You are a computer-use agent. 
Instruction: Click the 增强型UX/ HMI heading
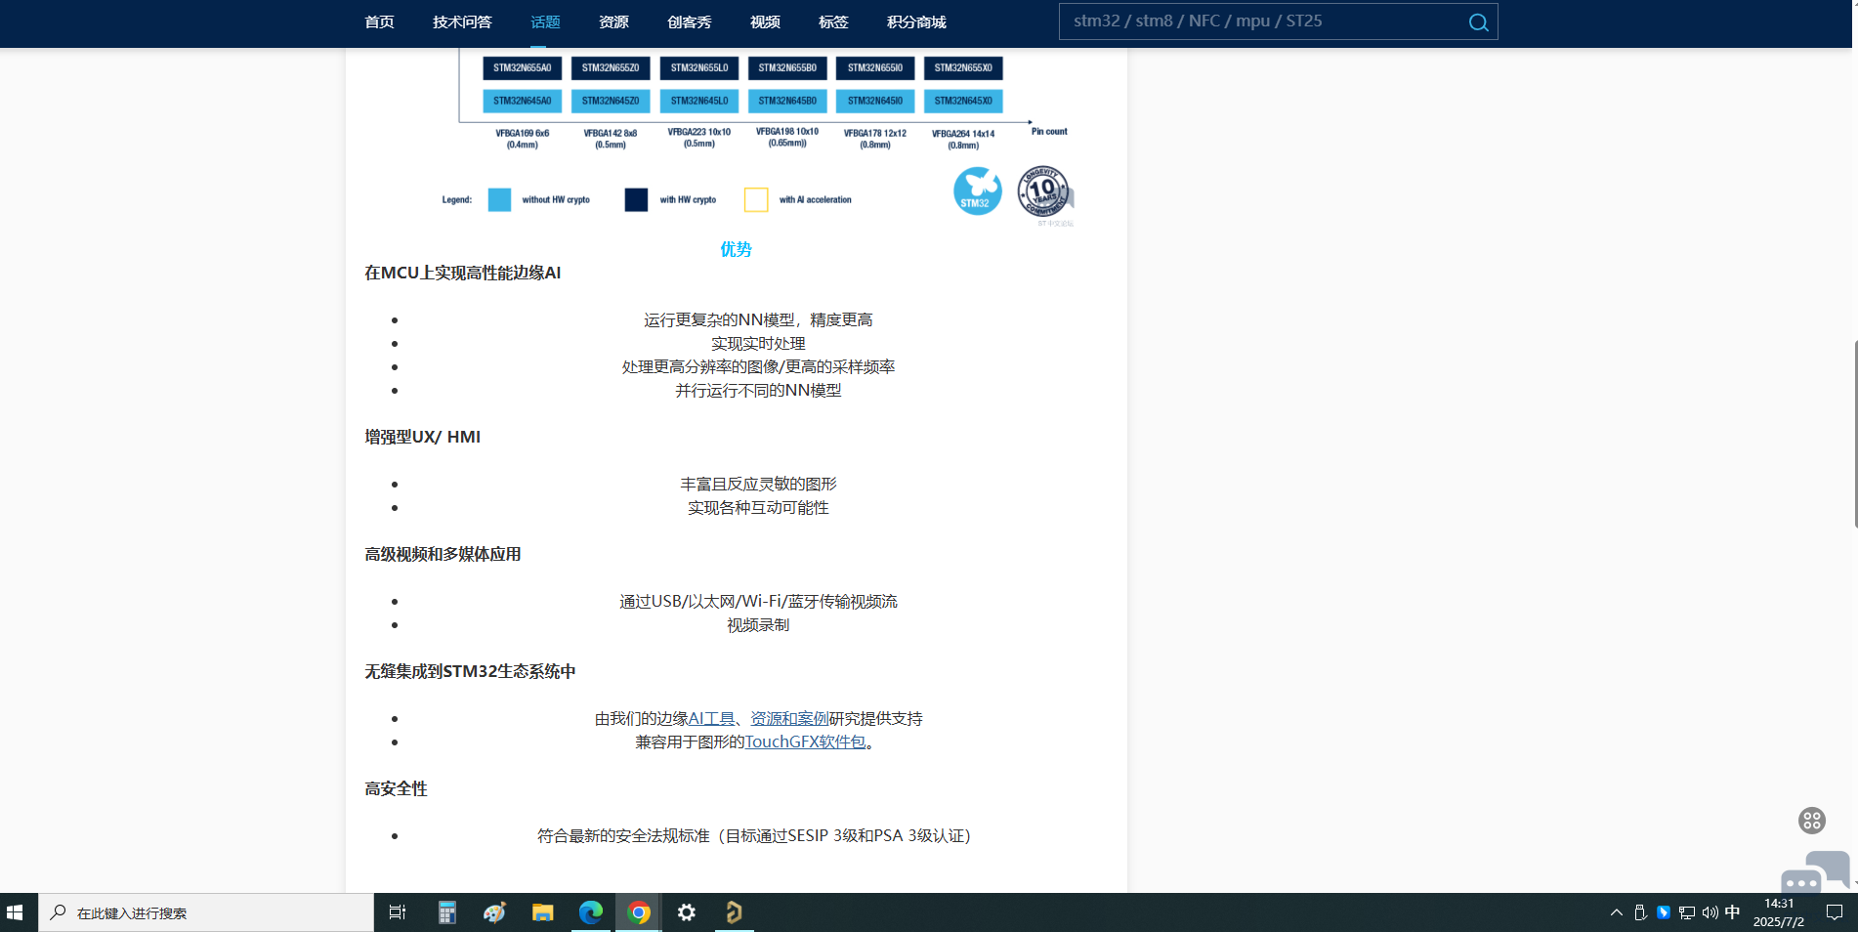tap(423, 437)
